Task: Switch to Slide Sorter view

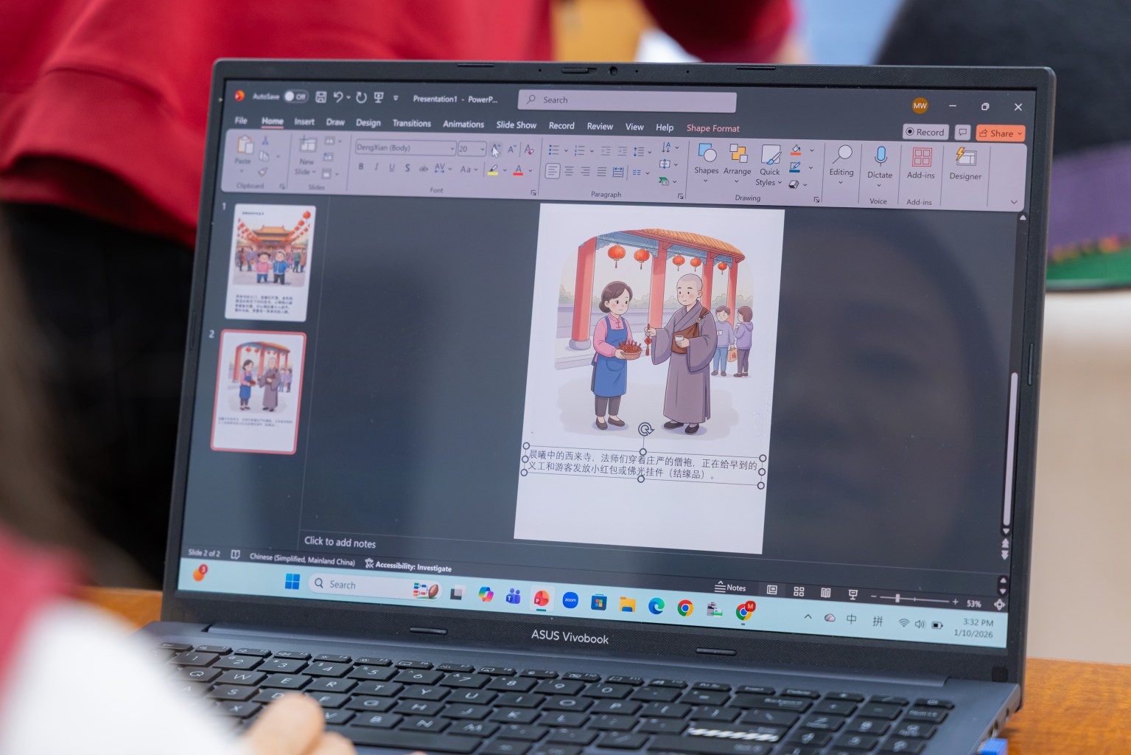Action: coord(799,591)
